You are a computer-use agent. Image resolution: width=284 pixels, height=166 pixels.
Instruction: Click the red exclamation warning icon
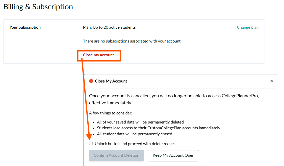(x=91, y=81)
